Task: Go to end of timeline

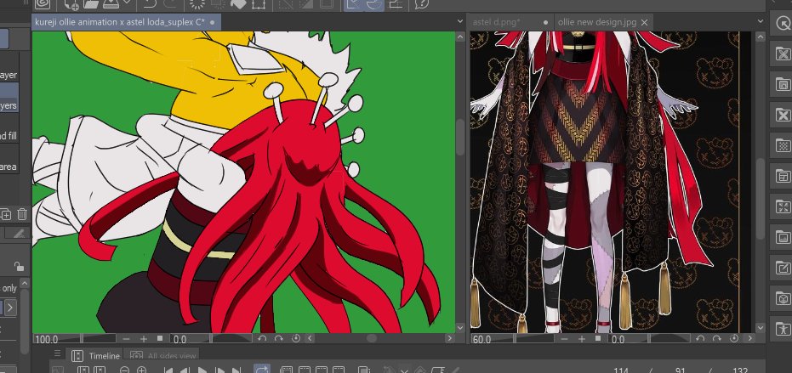Action: pos(236,370)
